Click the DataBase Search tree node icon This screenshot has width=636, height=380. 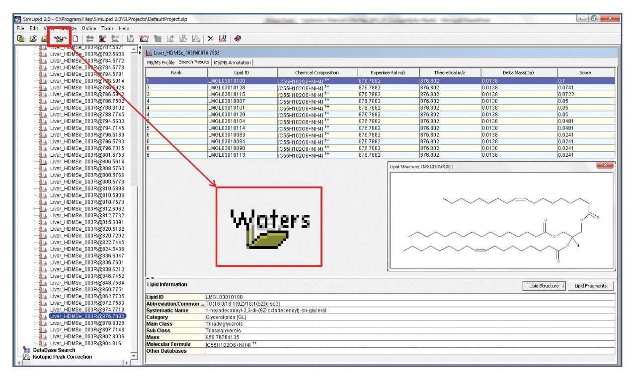[26, 350]
